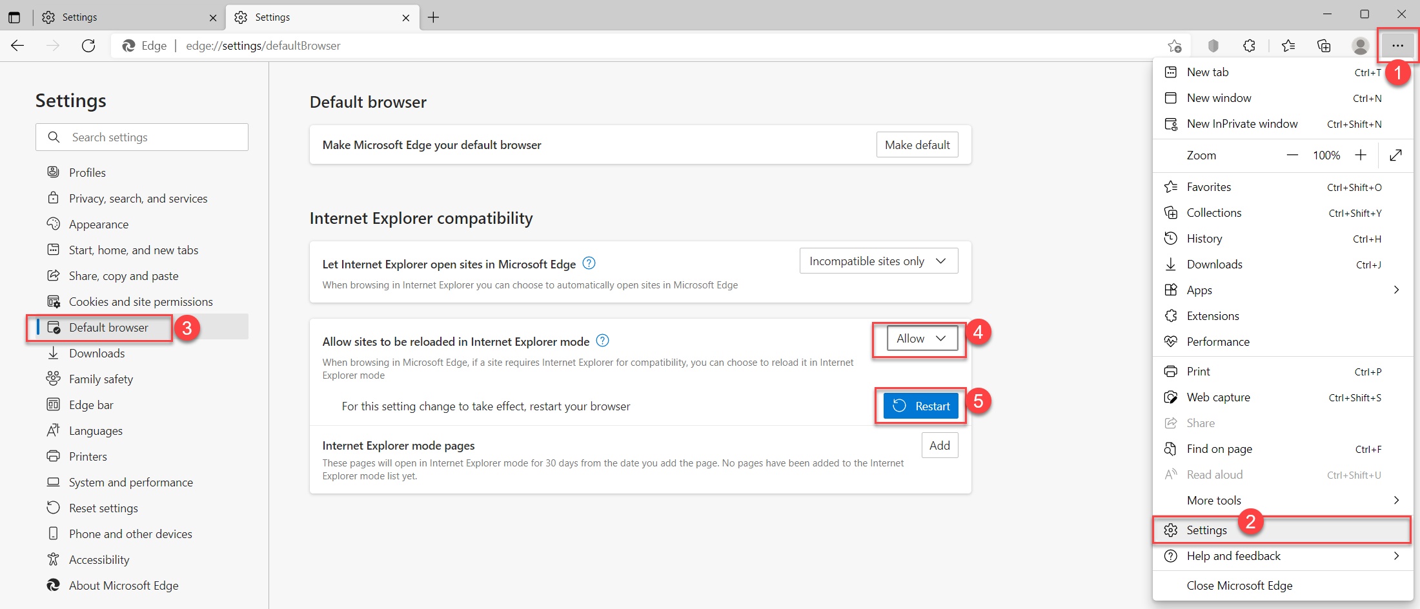Open Favorites from the menu

tap(1283, 187)
